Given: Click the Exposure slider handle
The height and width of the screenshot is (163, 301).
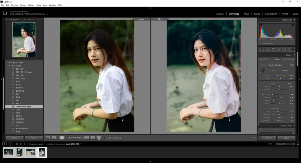Looking at the screenshot, I should (279, 87).
